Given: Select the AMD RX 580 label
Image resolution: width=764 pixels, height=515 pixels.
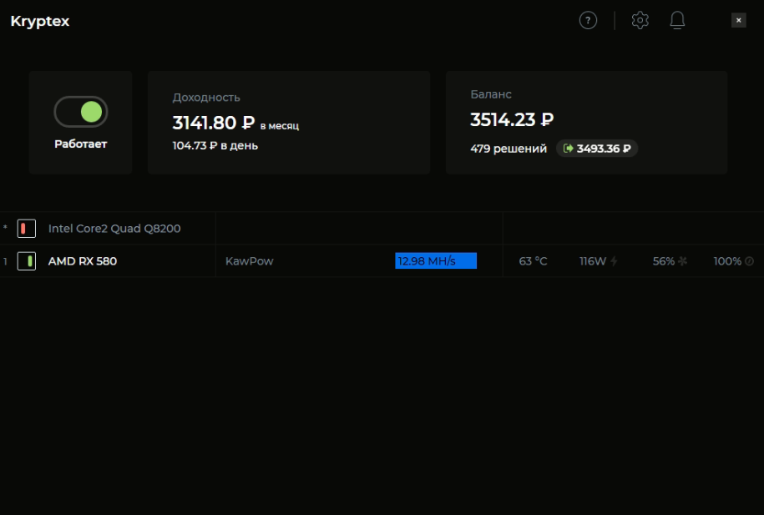Looking at the screenshot, I should pos(83,261).
